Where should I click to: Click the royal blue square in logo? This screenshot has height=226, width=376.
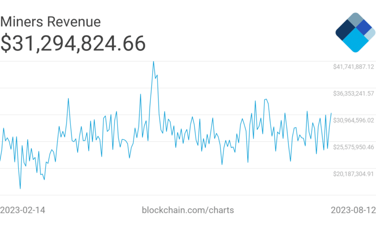364,28
